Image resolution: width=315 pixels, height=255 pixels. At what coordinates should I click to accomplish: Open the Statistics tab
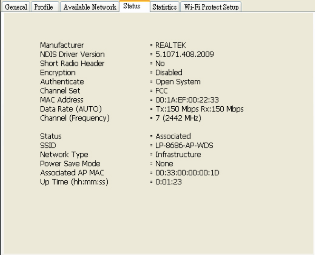coord(165,7)
